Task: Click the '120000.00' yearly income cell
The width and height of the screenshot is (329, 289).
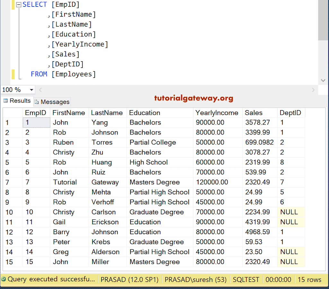Action: pos(218,182)
